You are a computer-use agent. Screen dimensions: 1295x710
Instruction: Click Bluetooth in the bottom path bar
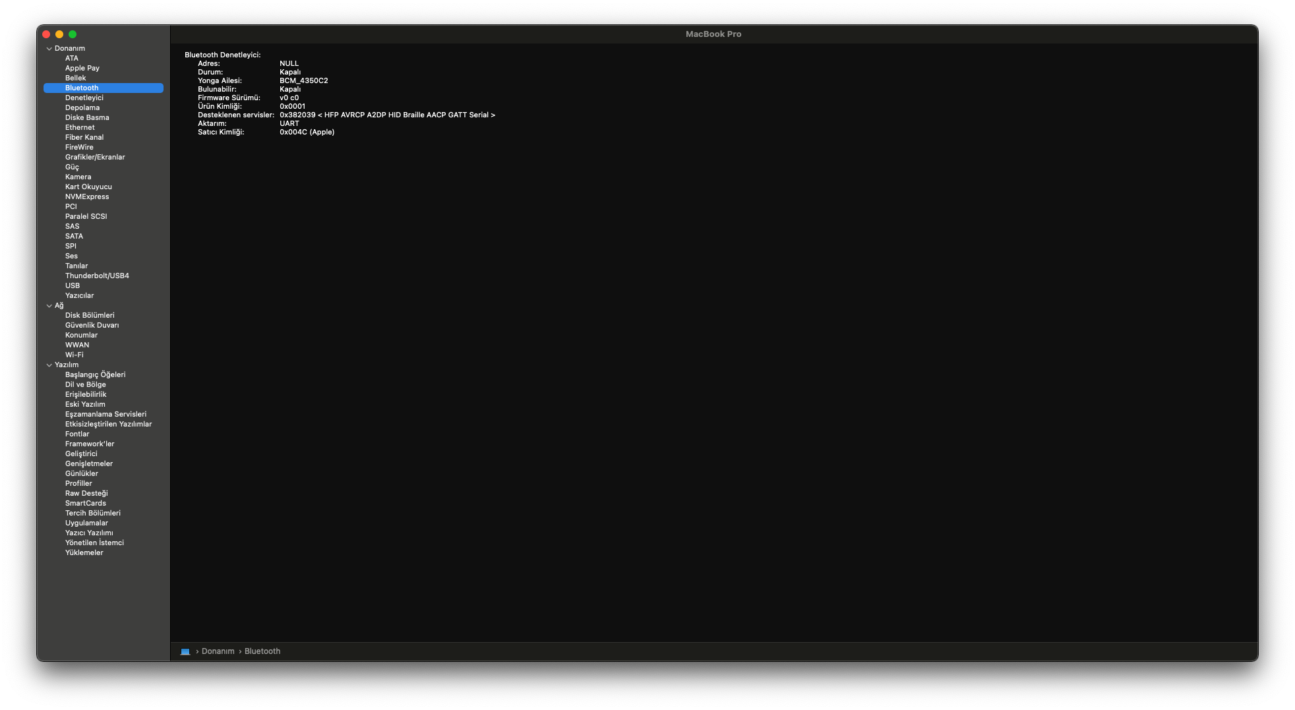click(262, 651)
